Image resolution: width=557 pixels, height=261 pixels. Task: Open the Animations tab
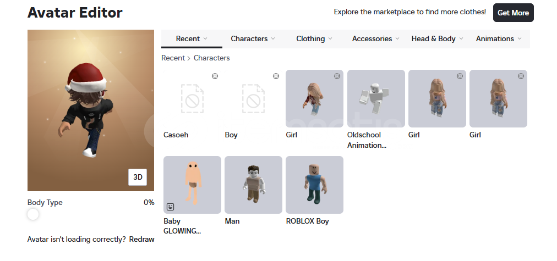point(499,38)
